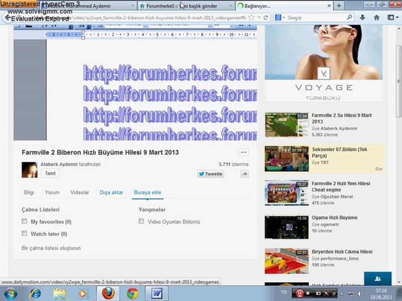This screenshot has width=402, height=301.
Task: Click Farmville 2 Hızlı Yem thumbnail
Action: point(286,193)
